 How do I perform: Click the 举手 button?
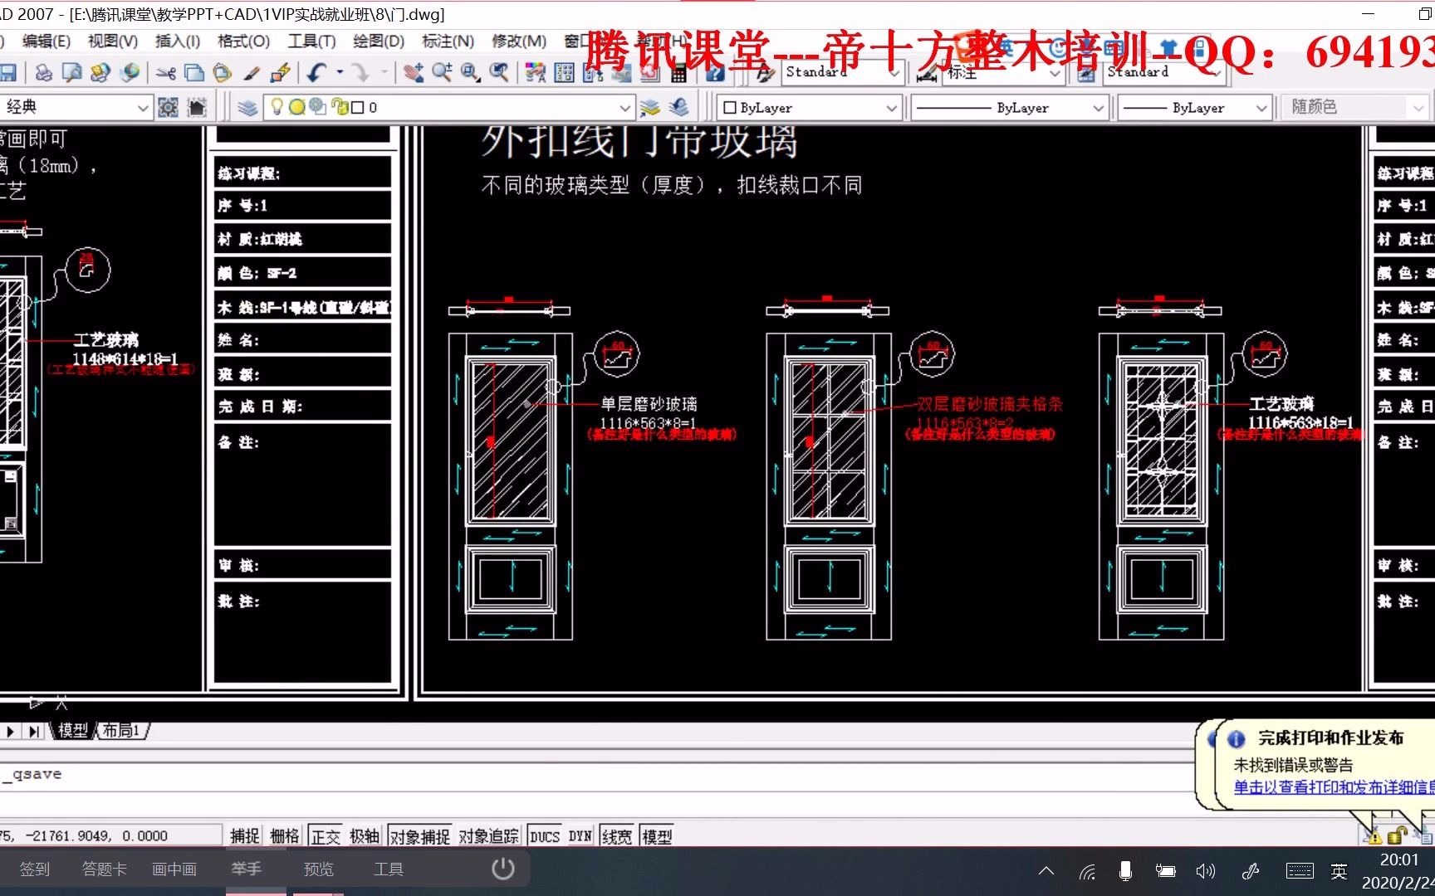[x=247, y=869]
